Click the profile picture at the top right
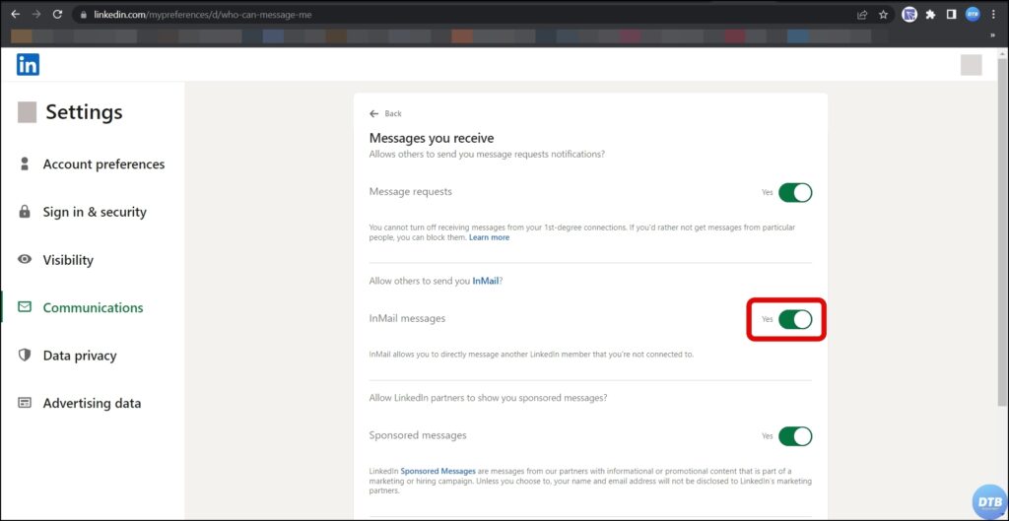 [x=971, y=65]
